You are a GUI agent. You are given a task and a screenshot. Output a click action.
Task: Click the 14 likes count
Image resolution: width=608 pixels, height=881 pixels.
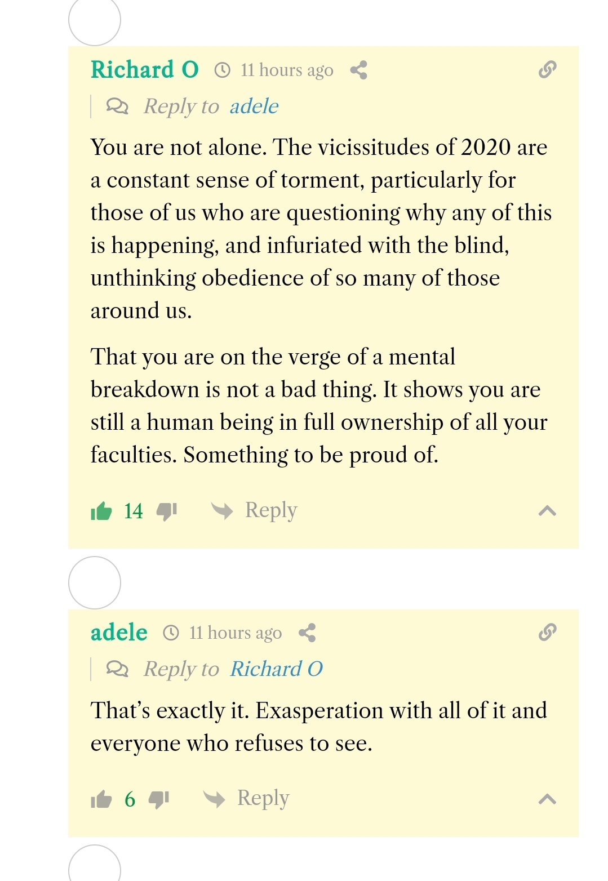pos(134,511)
